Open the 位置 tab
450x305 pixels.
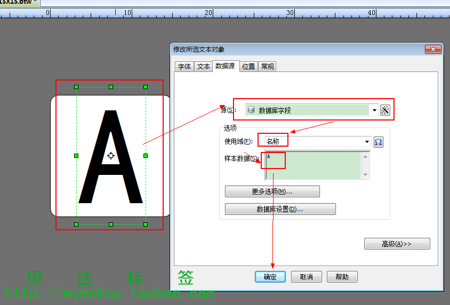tap(248, 67)
